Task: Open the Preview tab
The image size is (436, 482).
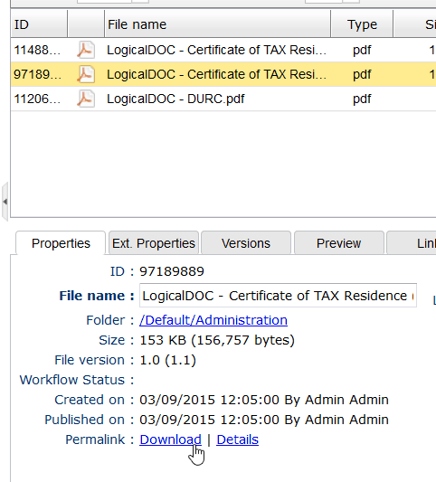Action: 339,243
